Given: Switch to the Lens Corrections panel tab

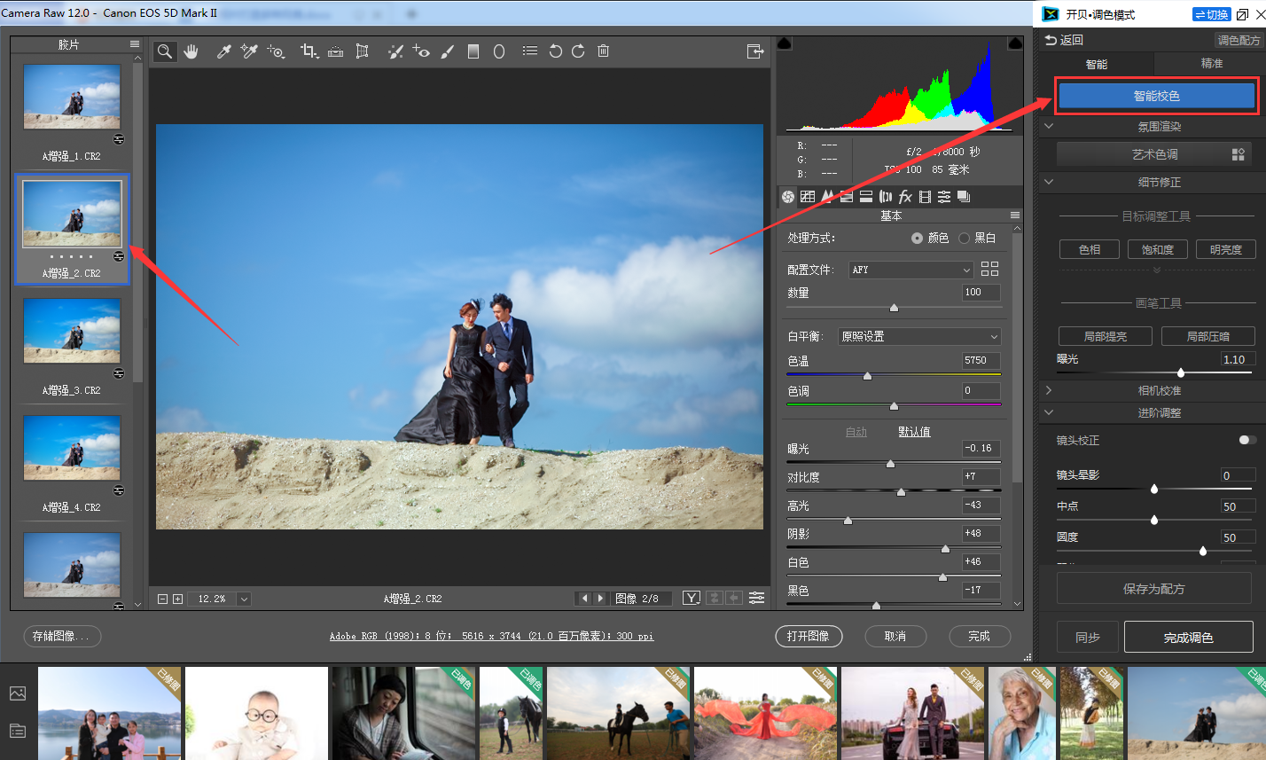Looking at the screenshot, I should tap(885, 196).
